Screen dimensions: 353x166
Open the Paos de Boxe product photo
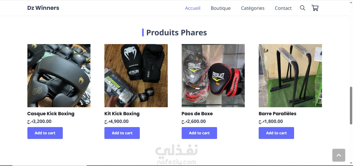[x=213, y=76]
